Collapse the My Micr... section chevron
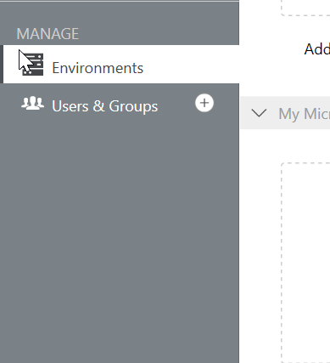This screenshot has width=330, height=363. 259,113
